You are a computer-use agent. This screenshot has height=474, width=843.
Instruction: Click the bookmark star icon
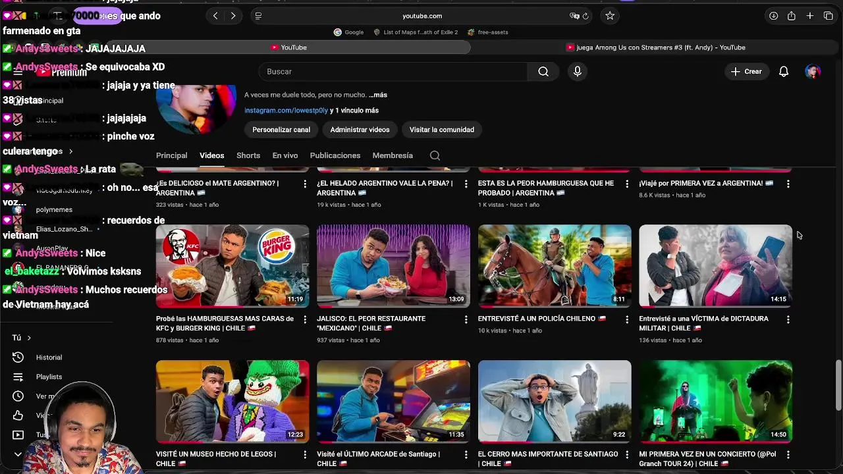(x=610, y=16)
